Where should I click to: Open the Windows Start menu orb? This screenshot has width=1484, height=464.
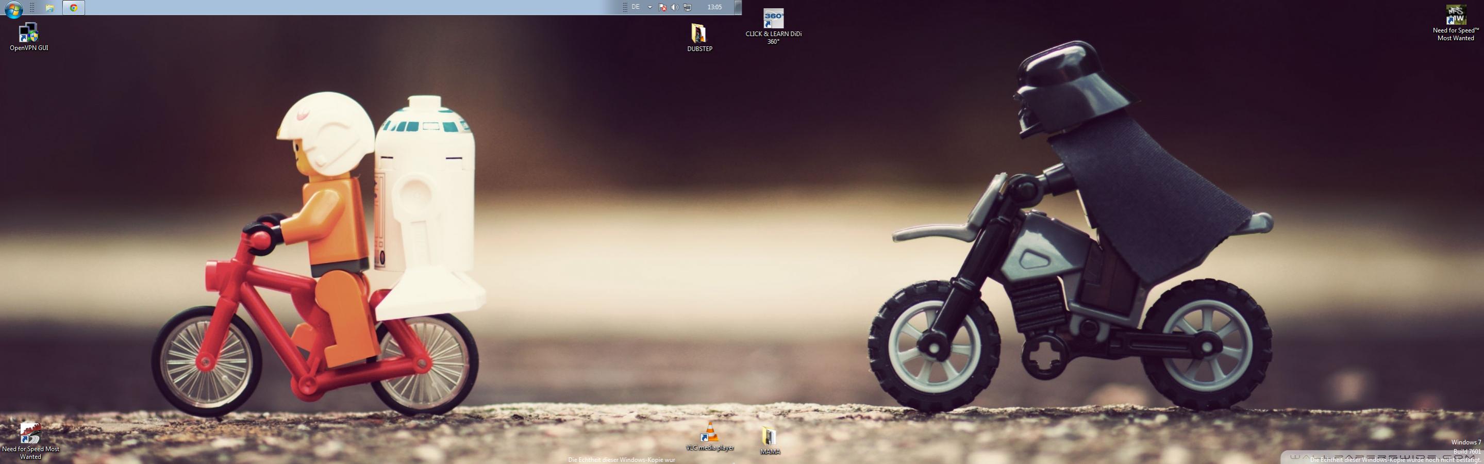(13, 8)
